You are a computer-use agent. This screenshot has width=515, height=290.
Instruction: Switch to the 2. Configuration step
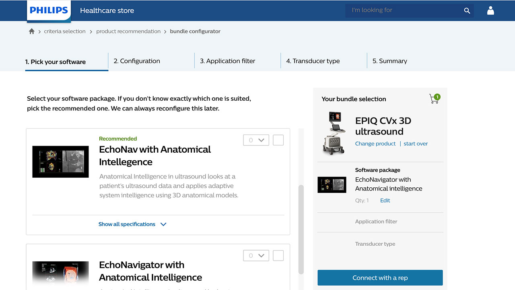click(x=137, y=61)
